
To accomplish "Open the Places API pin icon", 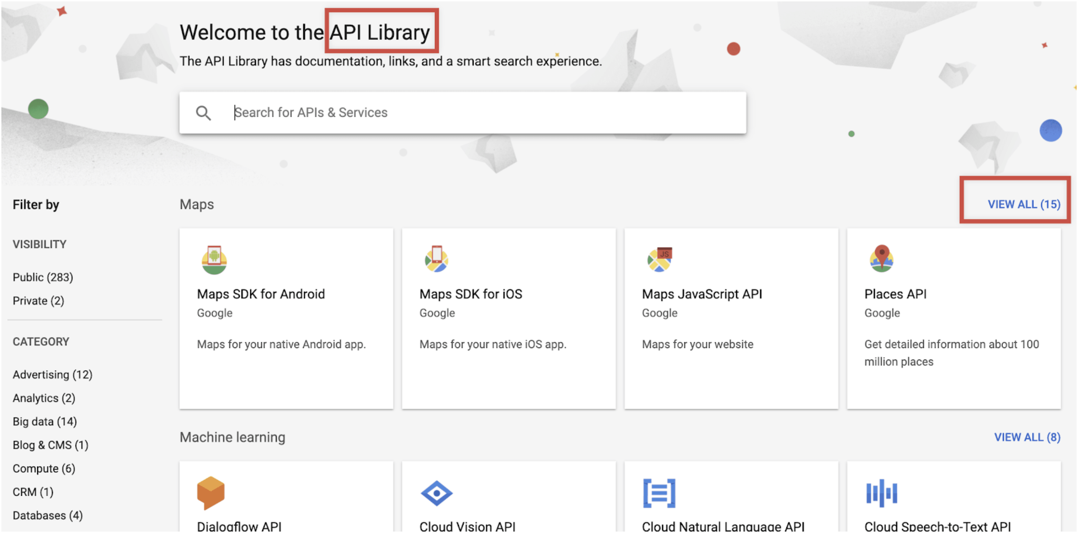I will point(882,258).
